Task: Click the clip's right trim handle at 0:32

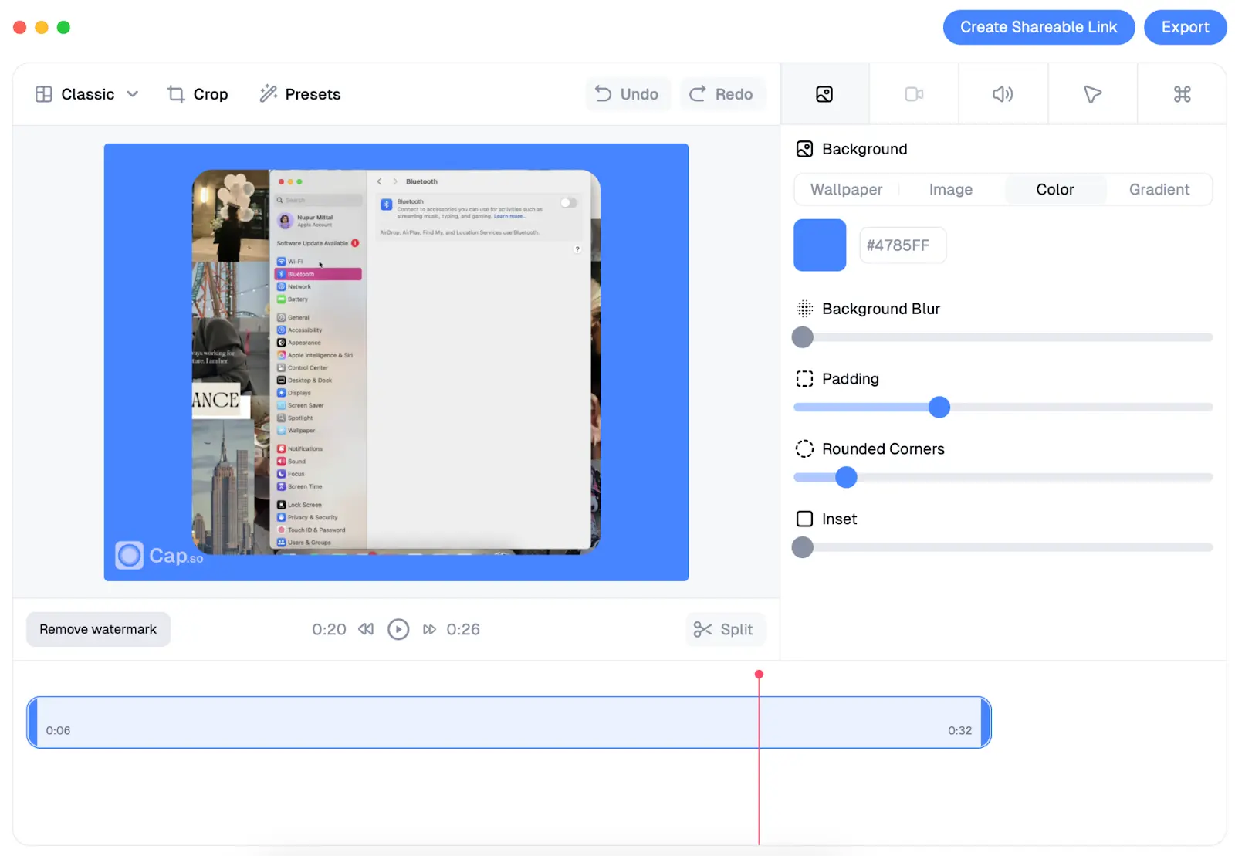Action: pyautogui.click(x=986, y=722)
